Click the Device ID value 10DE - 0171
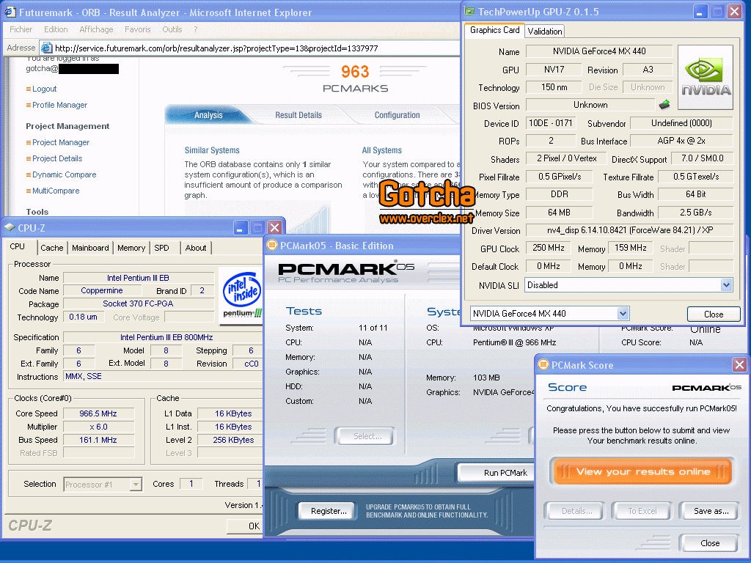 (551, 123)
